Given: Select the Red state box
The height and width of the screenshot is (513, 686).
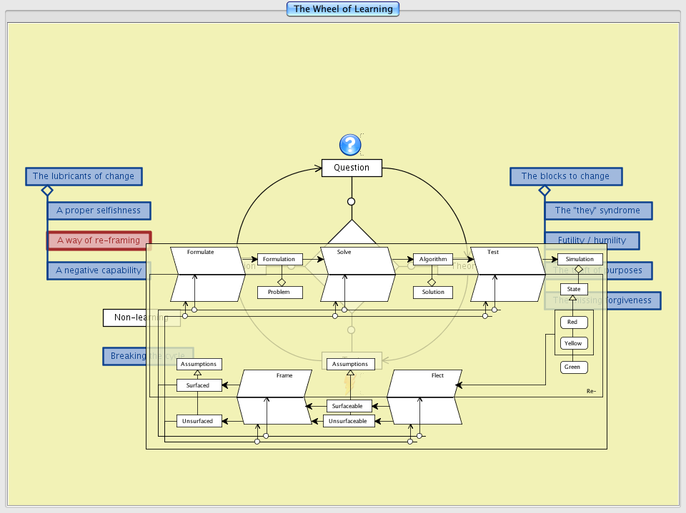Looking at the screenshot, I should [x=573, y=322].
